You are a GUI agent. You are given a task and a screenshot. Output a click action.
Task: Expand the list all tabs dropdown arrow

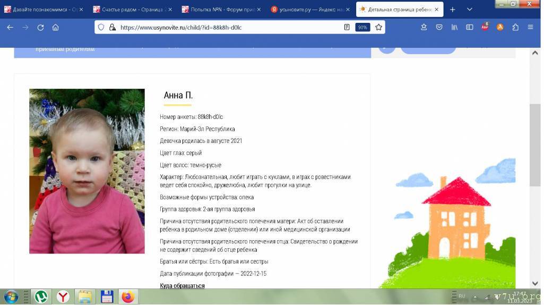click(x=469, y=10)
